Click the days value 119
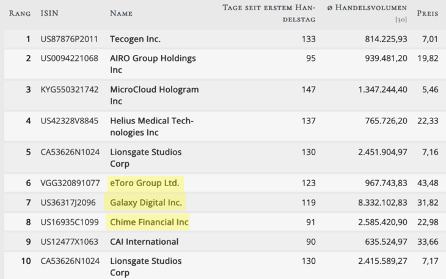 [x=309, y=203]
